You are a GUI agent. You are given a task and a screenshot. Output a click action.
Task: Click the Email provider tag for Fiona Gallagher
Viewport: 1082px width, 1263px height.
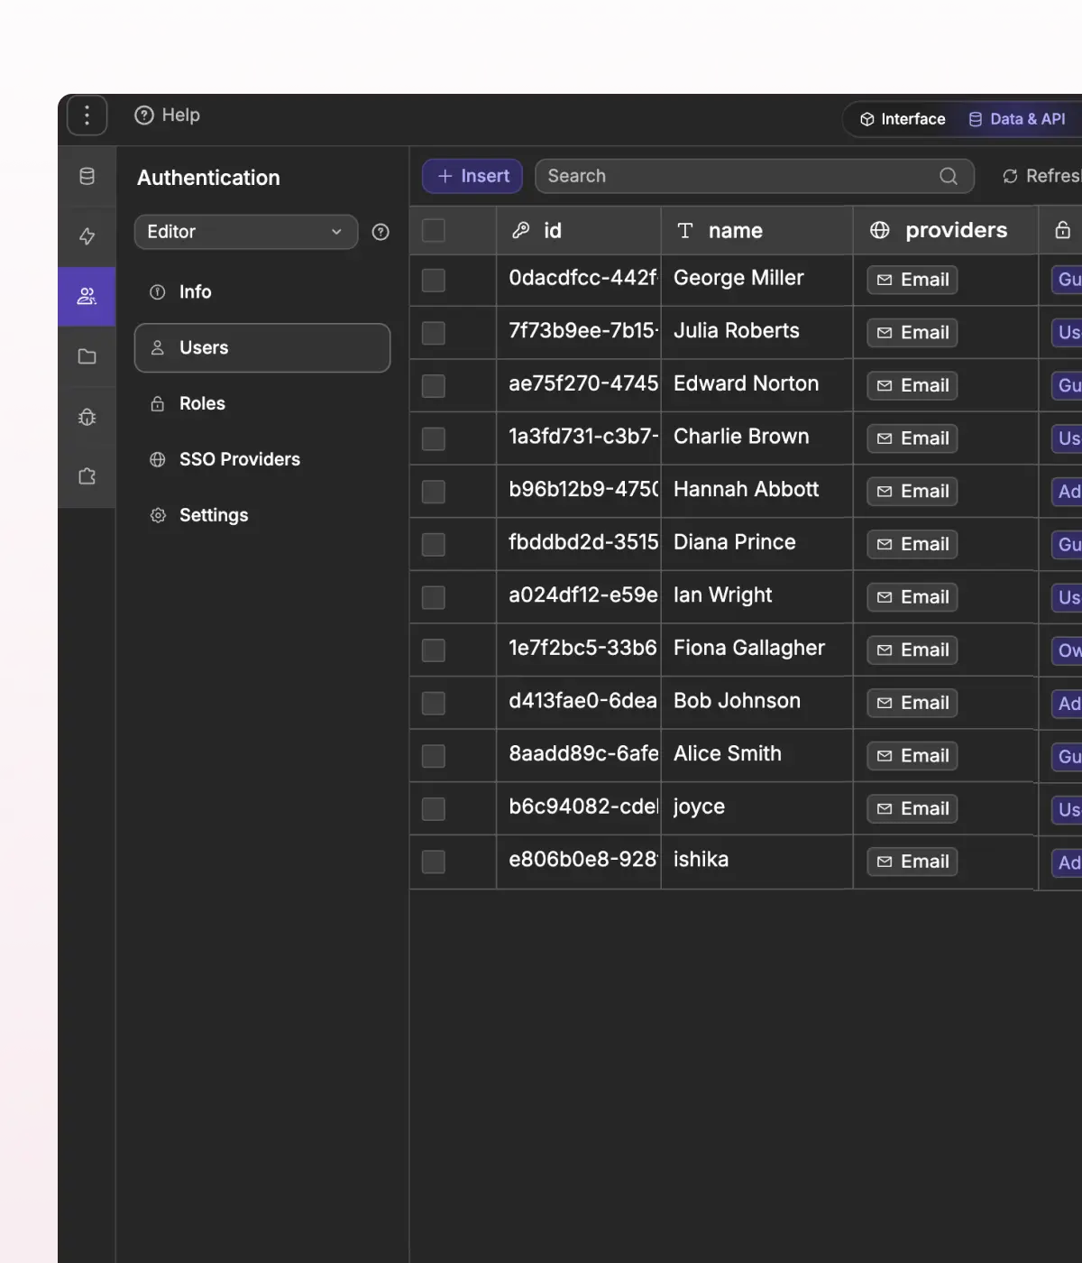(x=912, y=650)
